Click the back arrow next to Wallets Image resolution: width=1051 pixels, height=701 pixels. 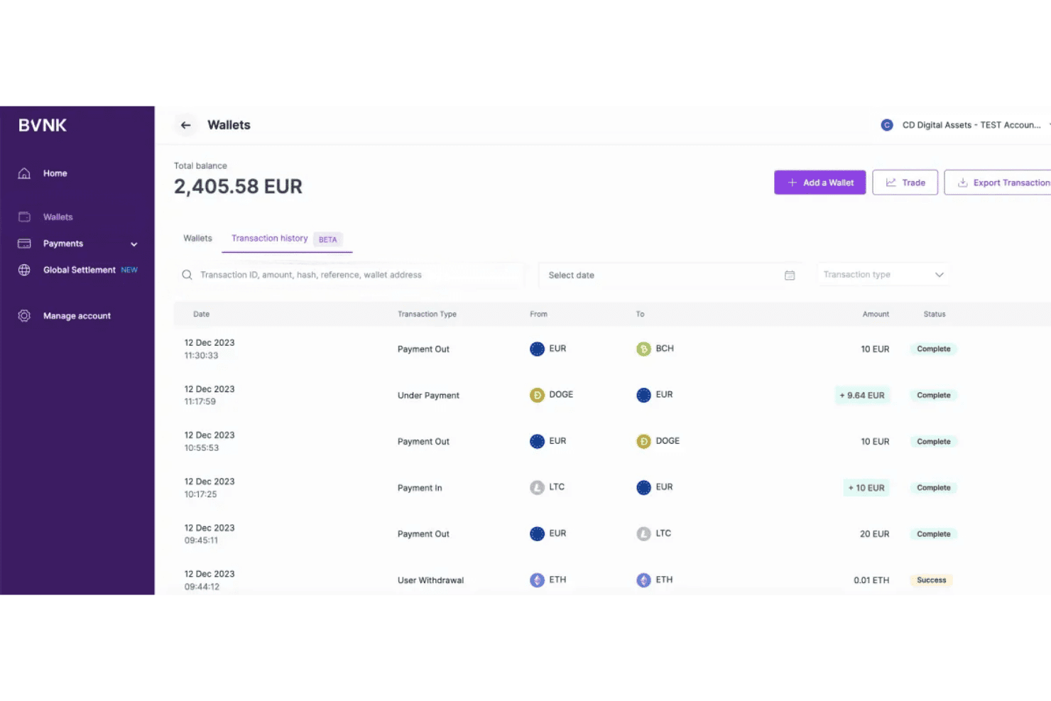coord(185,125)
